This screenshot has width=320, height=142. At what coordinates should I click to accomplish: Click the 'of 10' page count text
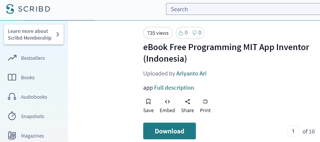coord(309,132)
